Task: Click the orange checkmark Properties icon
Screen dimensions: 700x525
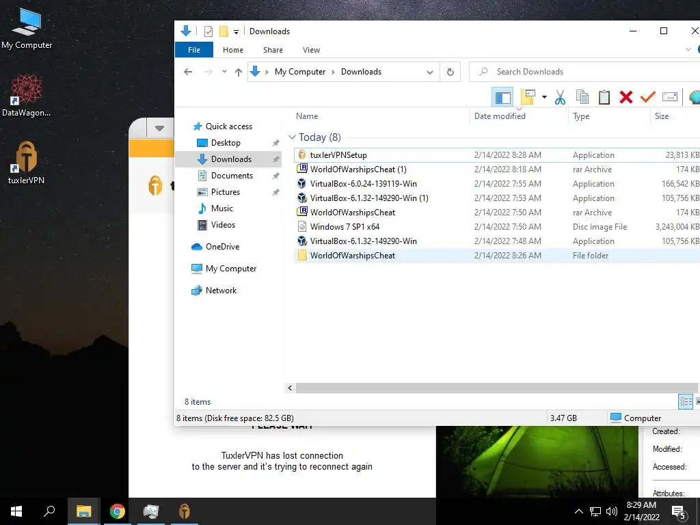Action: (648, 96)
